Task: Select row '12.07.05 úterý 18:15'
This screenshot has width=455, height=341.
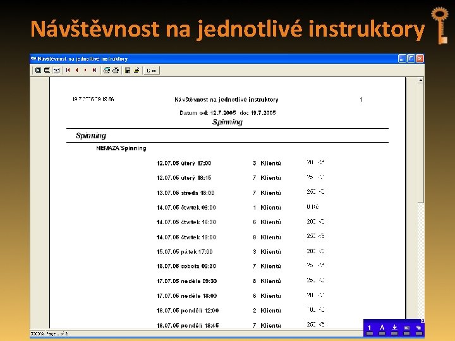Action: [x=240, y=177]
